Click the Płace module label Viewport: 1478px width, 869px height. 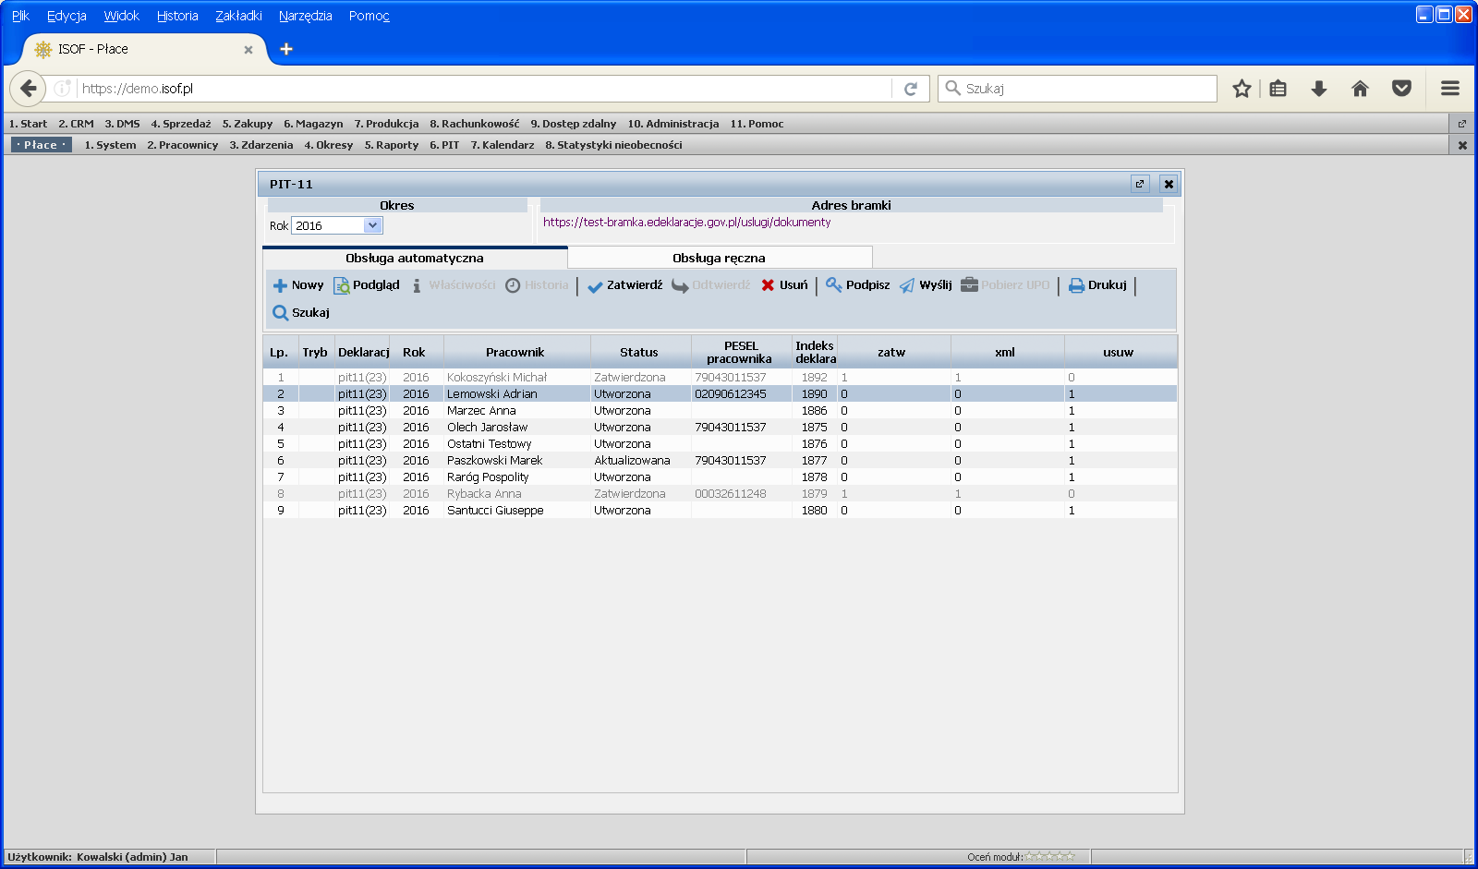tap(41, 145)
